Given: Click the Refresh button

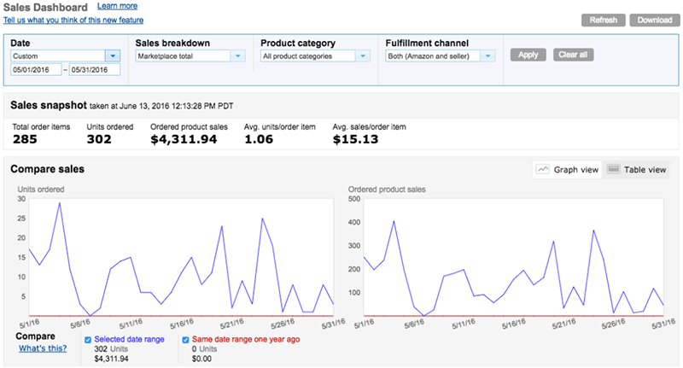Looking at the screenshot, I should 604,20.
